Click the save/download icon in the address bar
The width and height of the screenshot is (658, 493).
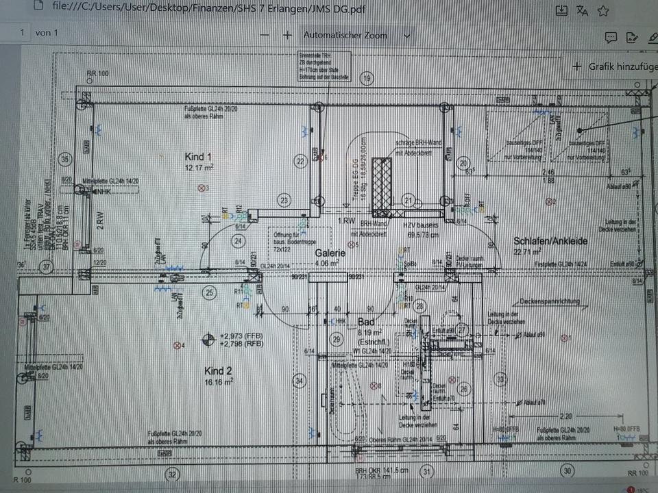pyautogui.click(x=561, y=10)
